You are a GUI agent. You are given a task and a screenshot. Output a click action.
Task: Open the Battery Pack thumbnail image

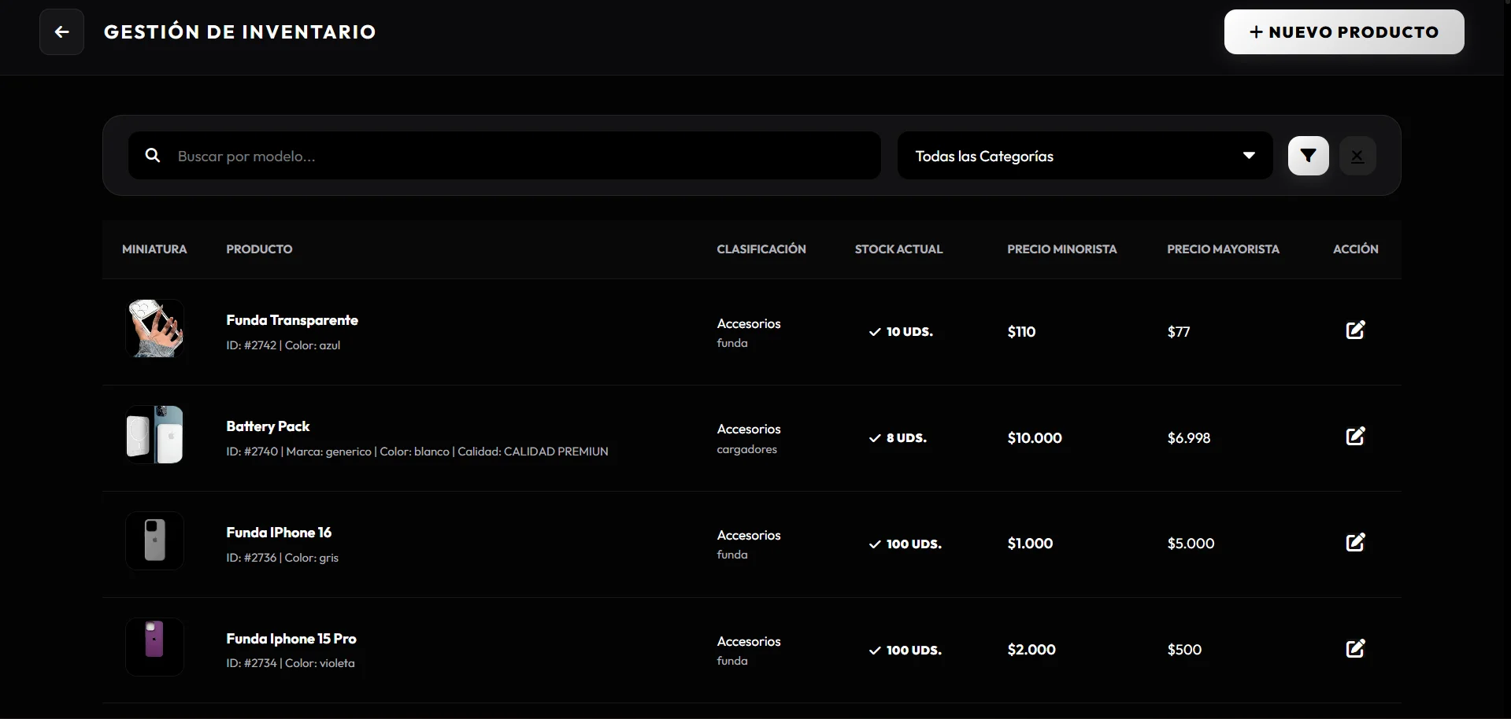tap(154, 435)
